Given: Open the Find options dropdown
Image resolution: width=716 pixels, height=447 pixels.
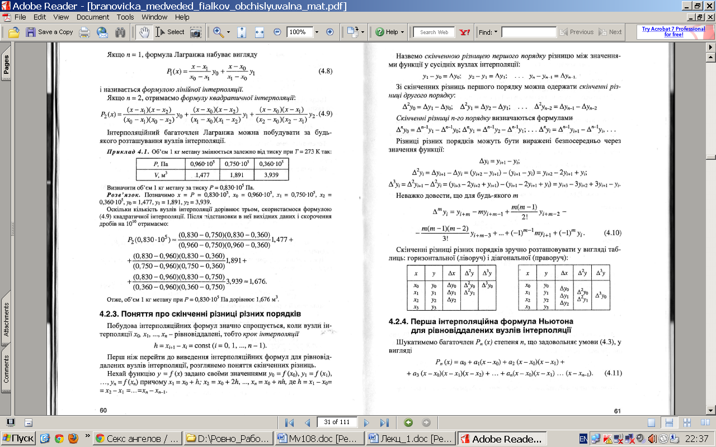Looking at the screenshot, I should 488,32.
